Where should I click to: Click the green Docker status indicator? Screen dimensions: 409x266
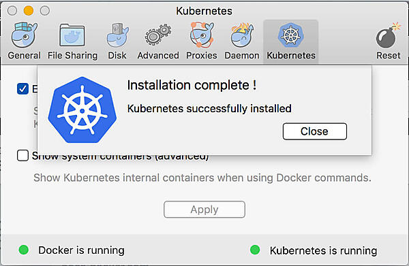click(24, 250)
